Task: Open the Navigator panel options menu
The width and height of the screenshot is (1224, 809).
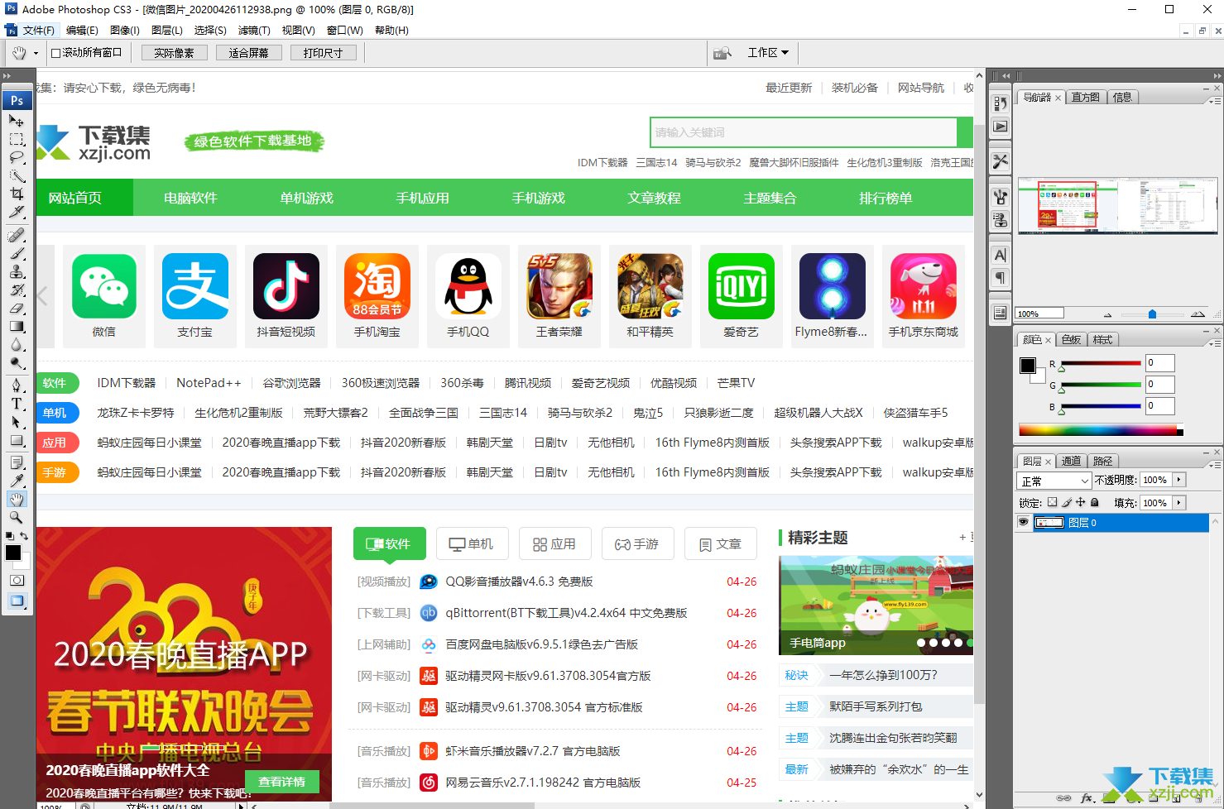Action: pyautogui.click(x=1214, y=100)
